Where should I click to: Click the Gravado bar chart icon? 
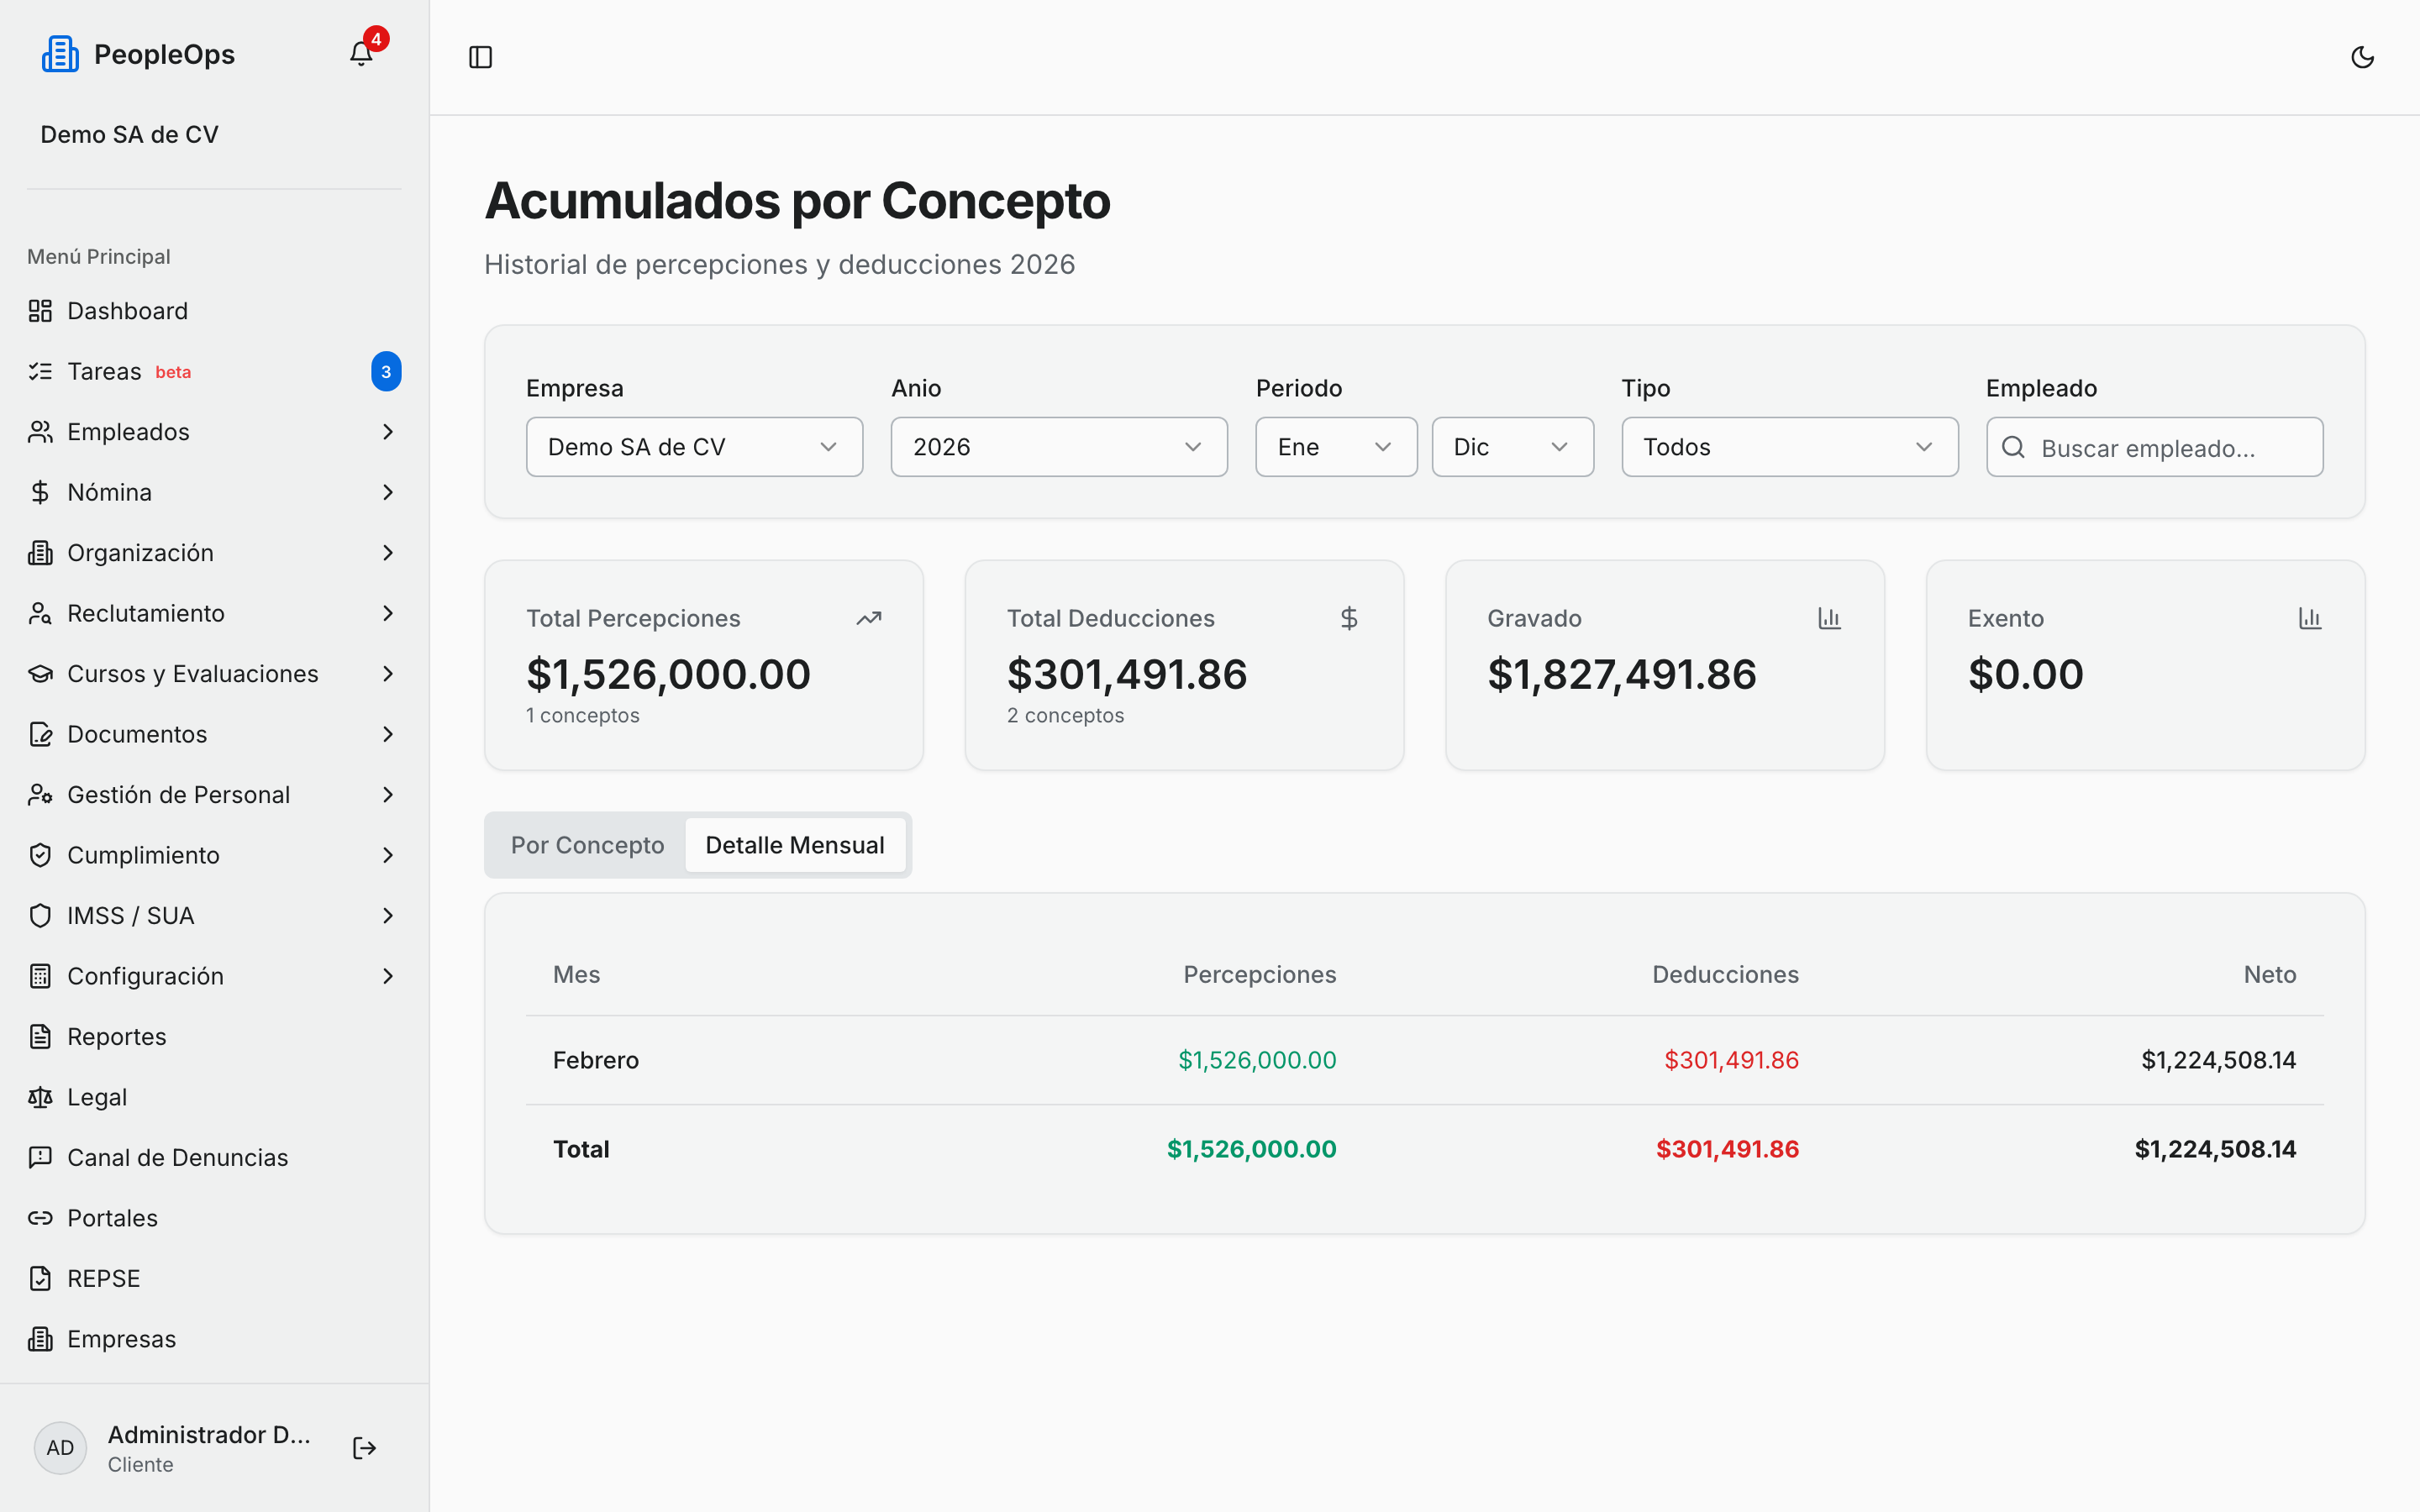click(x=1829, y=618)
